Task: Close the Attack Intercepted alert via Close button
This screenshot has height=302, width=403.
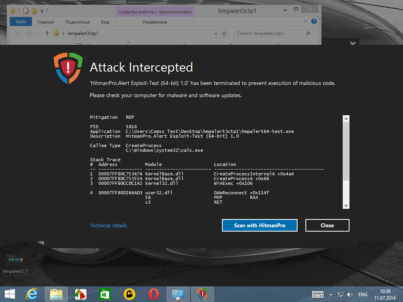Action: (327, 225)
